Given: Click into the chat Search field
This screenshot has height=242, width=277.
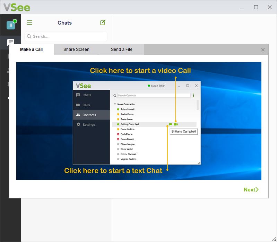Looking at the screenshot, I should [66, 36].
